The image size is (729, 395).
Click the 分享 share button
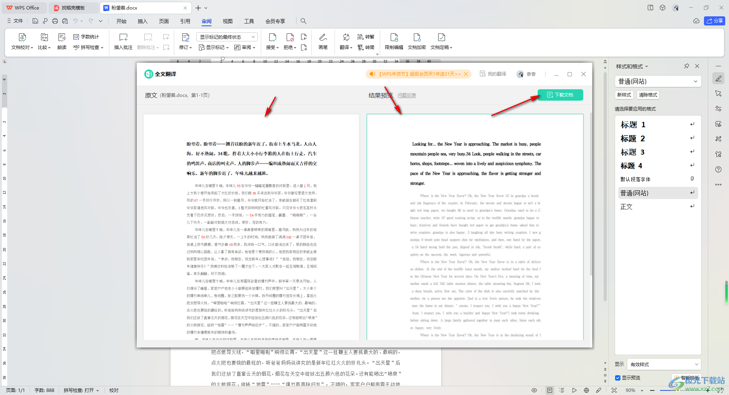715,21
